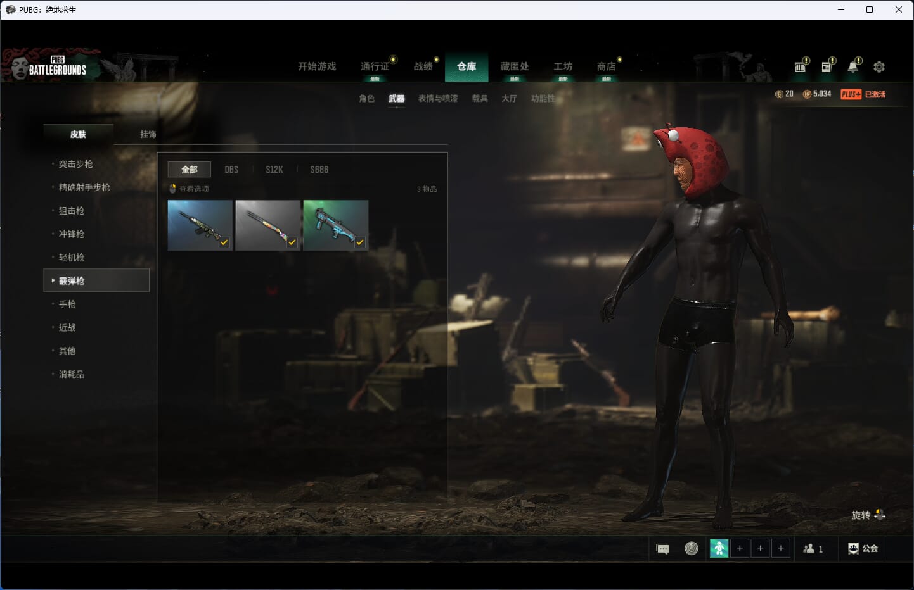The height and width of the screenshot is (590, 914).
Task: Open the 战绩 career tab
Action: click(x=423, y=66)
